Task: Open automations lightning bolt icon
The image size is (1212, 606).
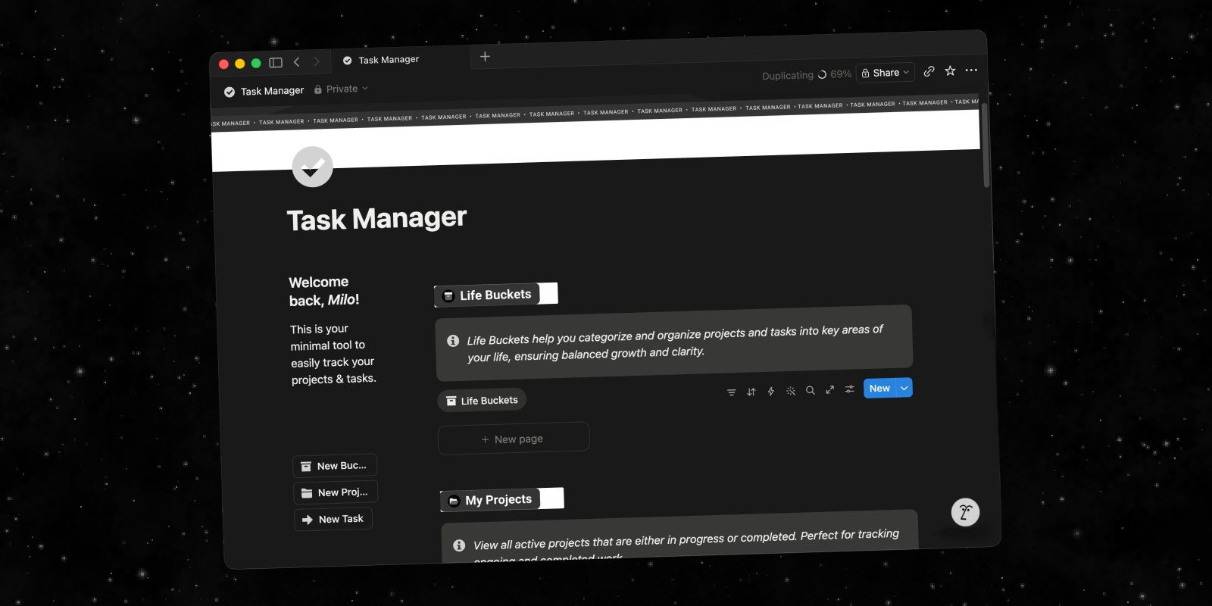Action: [x=770, y=391]
